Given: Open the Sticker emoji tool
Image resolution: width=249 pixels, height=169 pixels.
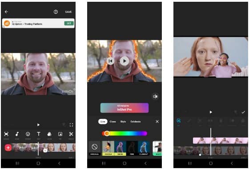Looking at the screenshot, I should pos(28,134).
